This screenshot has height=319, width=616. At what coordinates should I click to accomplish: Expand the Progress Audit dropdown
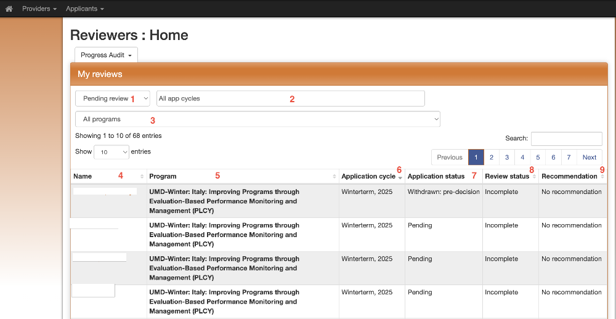106,55
